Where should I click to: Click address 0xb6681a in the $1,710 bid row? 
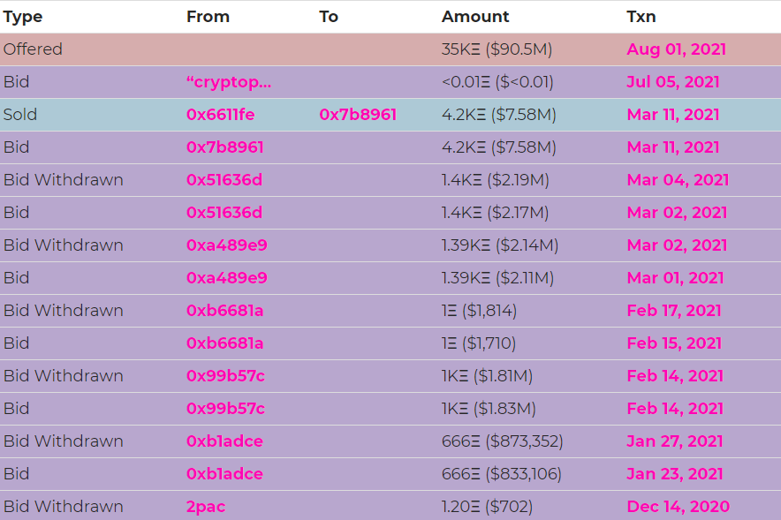pos(224,343)
